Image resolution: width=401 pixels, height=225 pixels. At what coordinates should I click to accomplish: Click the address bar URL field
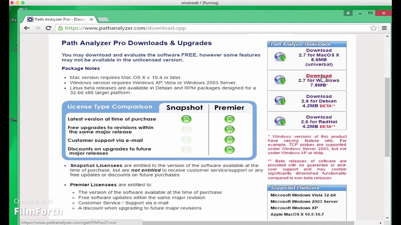(216, 28)
